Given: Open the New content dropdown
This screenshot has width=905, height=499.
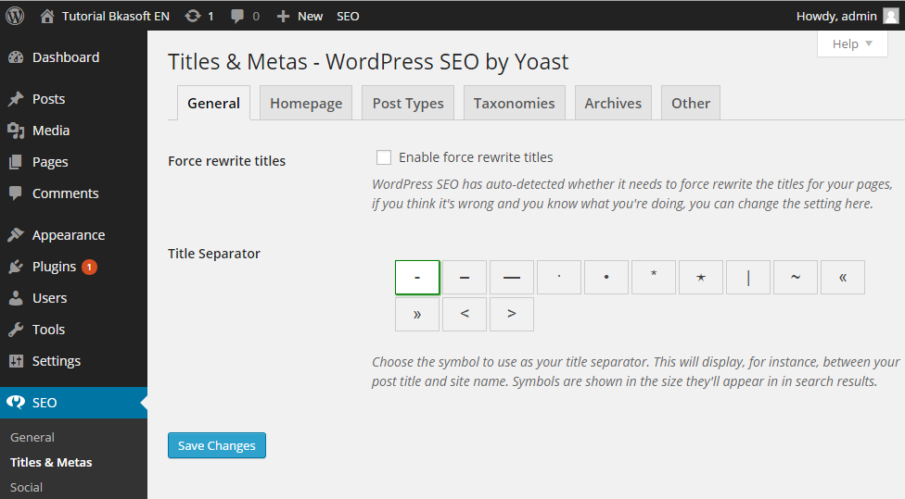Looking at the screenshot, I should pyautogui.click(x=300, y=16).
